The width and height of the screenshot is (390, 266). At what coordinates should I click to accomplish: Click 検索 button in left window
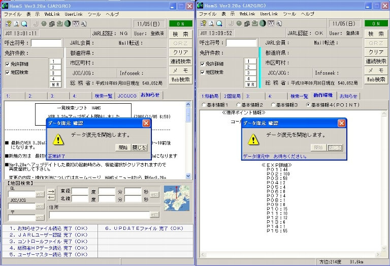181,35
